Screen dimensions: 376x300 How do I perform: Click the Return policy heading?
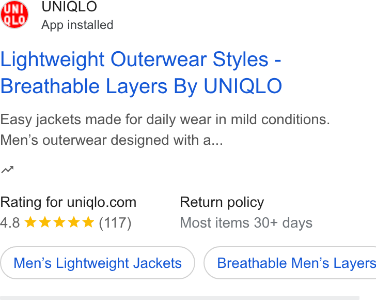point(222,202)
